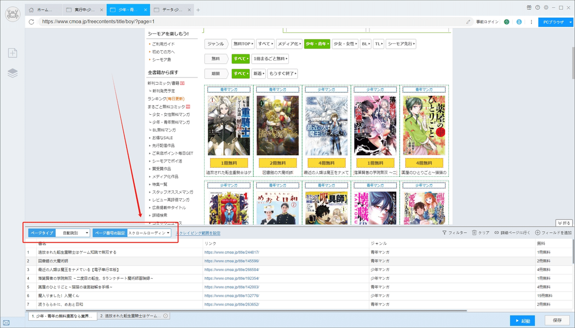Screen dimensions: 575x328
Task: Click the フィールドを追加 plus icon
Action: click(x=537, y=233)
